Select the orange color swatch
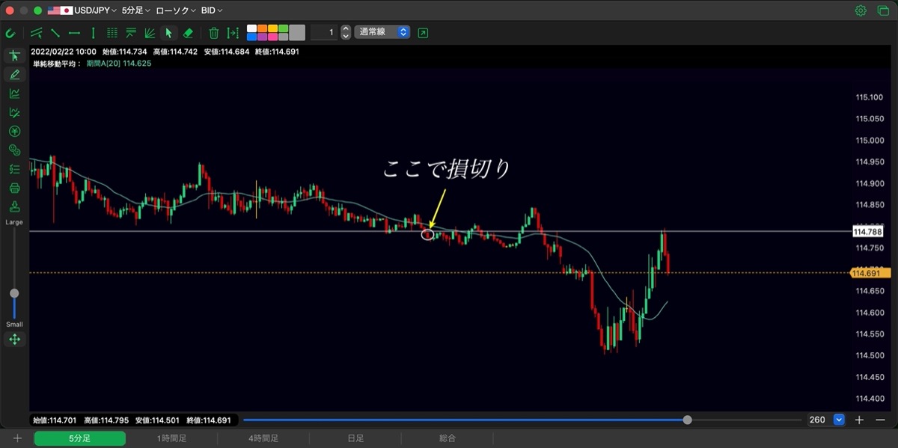Image resolution: width=898 pixels, height=448 pixels. pos(262,28)
